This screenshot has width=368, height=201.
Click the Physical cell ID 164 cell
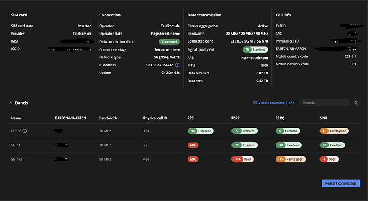pyautogui.click(x=146, y=131)
